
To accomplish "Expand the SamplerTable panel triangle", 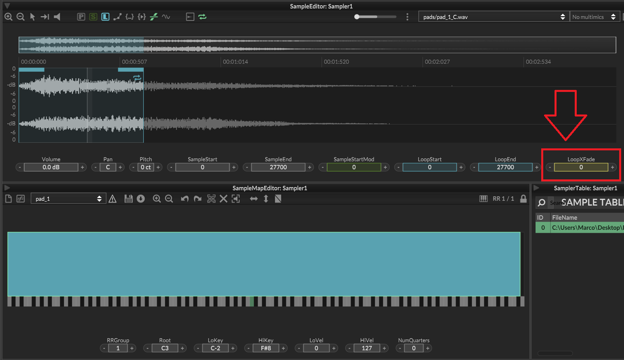I will [x=536, y=187].
